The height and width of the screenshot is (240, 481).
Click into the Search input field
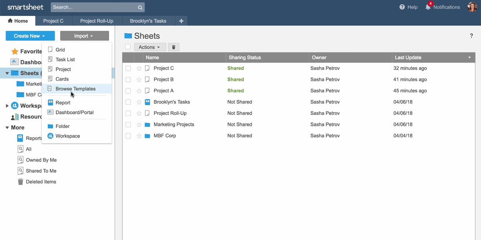click(94, 7)
